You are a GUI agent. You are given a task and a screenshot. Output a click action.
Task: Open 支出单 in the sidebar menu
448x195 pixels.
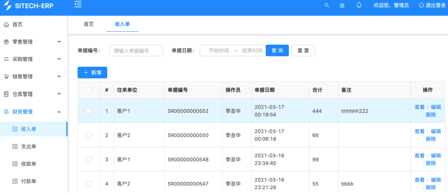coord(29,147)
